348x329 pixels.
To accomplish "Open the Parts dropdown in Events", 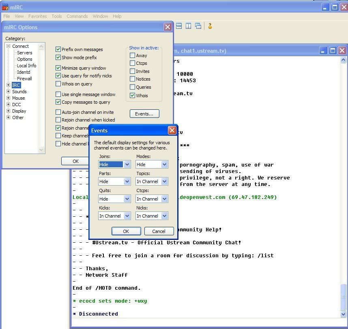I will point(127,182).
